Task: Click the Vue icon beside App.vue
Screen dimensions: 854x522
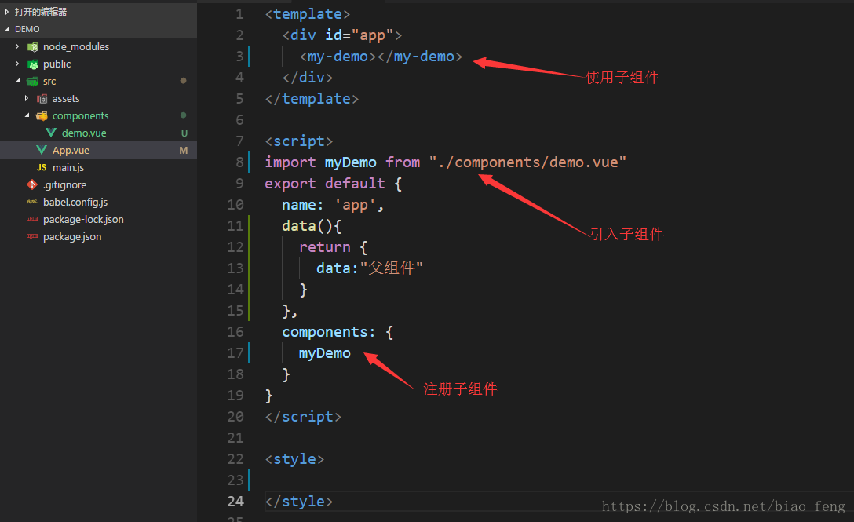Action: pyautogui.click(x=42, y=150)
